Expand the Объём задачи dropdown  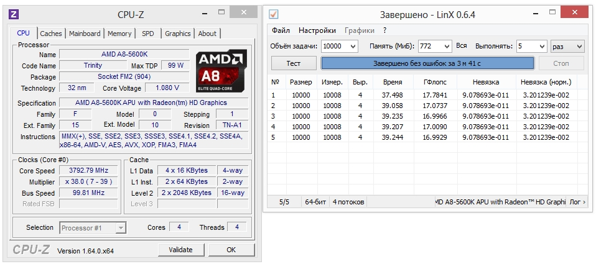[353, 47]
